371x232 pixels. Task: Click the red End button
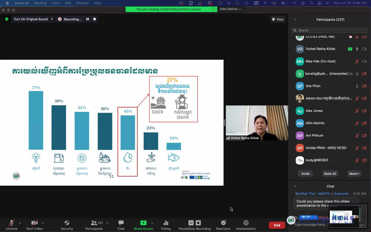(277, 225)
